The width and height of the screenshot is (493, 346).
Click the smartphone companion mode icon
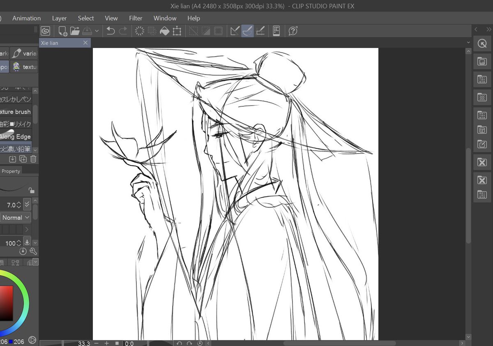(276, 31)
